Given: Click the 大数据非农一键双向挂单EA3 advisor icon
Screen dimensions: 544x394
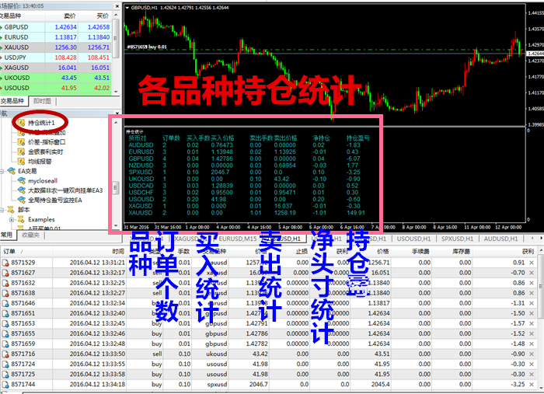Looking at the screenshot, I should 22,190.
